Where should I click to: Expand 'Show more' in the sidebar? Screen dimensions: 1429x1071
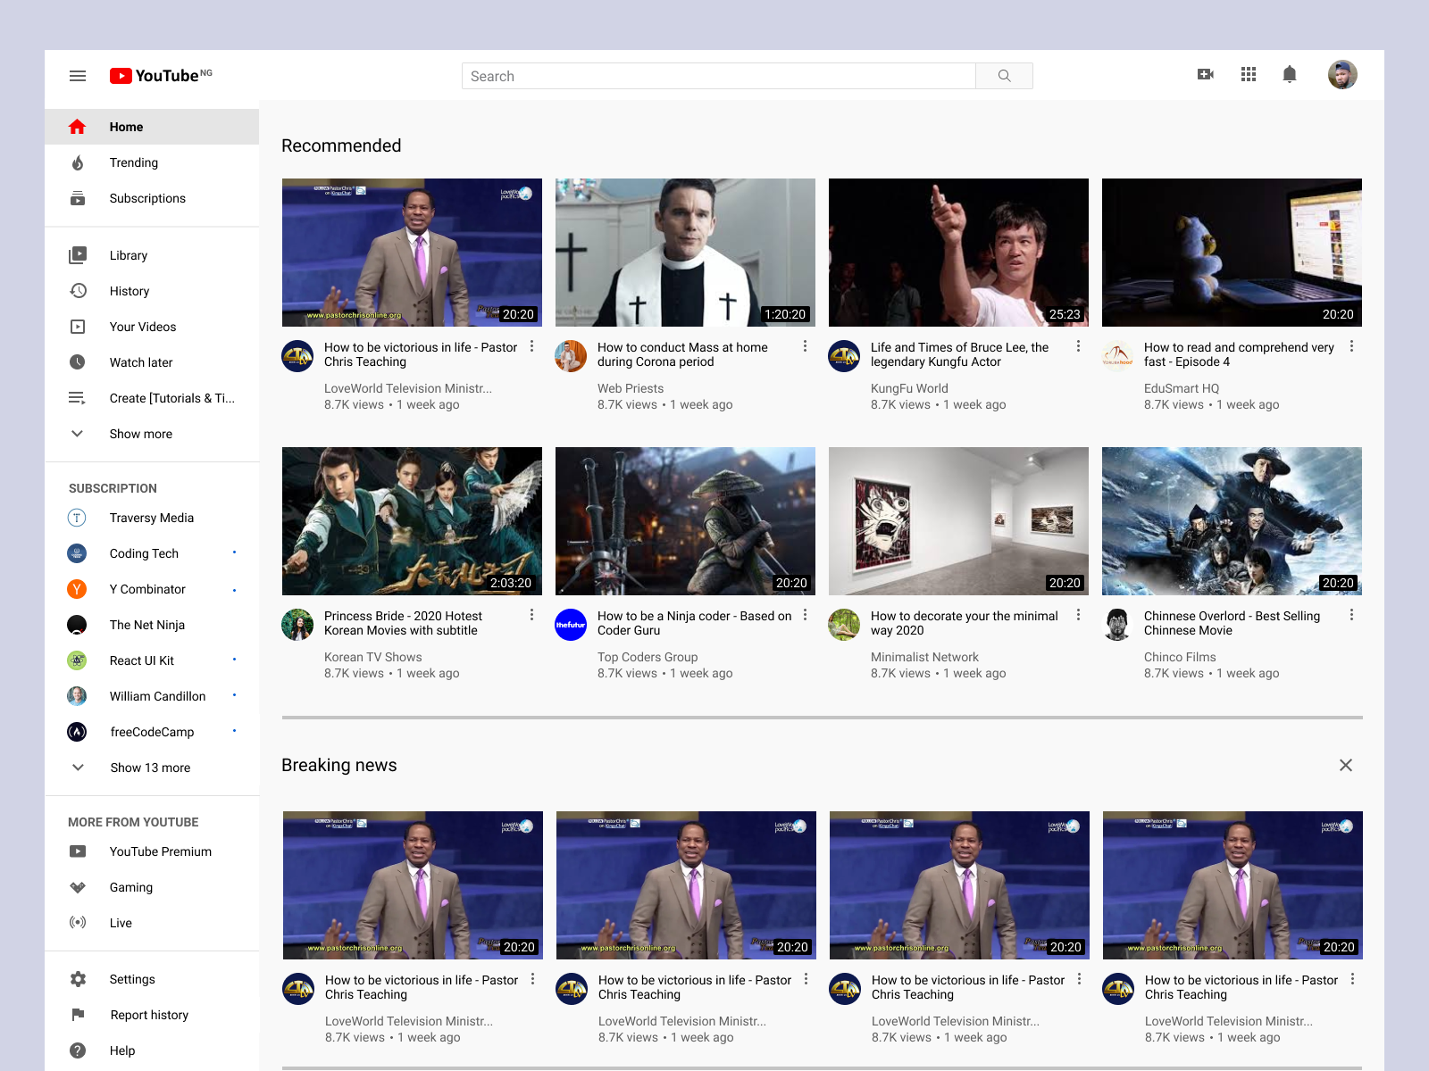pyautogui.click(x=140, y=434)
